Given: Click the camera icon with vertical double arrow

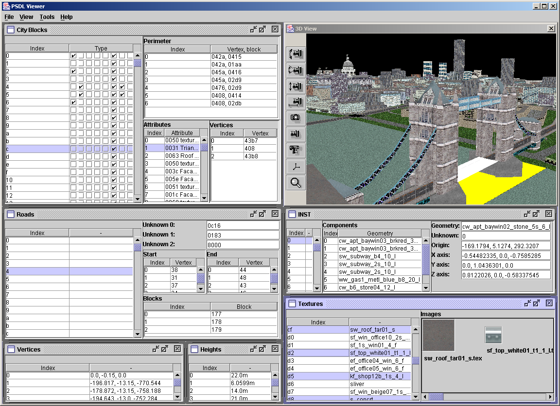Looking at the screenshot, I should coord(296,86).
